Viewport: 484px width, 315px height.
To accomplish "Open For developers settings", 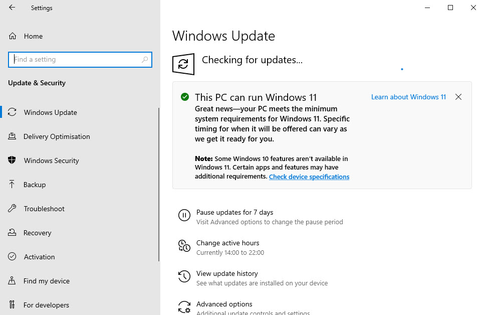I will point(46,305).
